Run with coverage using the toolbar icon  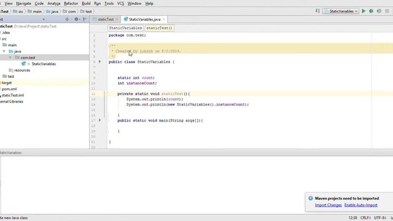coord(379,11)
